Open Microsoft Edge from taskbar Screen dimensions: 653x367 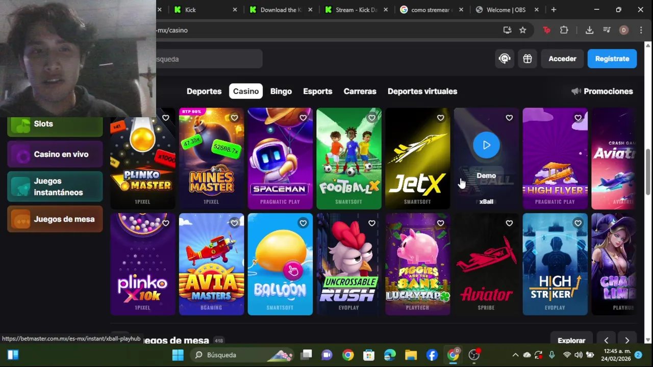pos(390,355)
